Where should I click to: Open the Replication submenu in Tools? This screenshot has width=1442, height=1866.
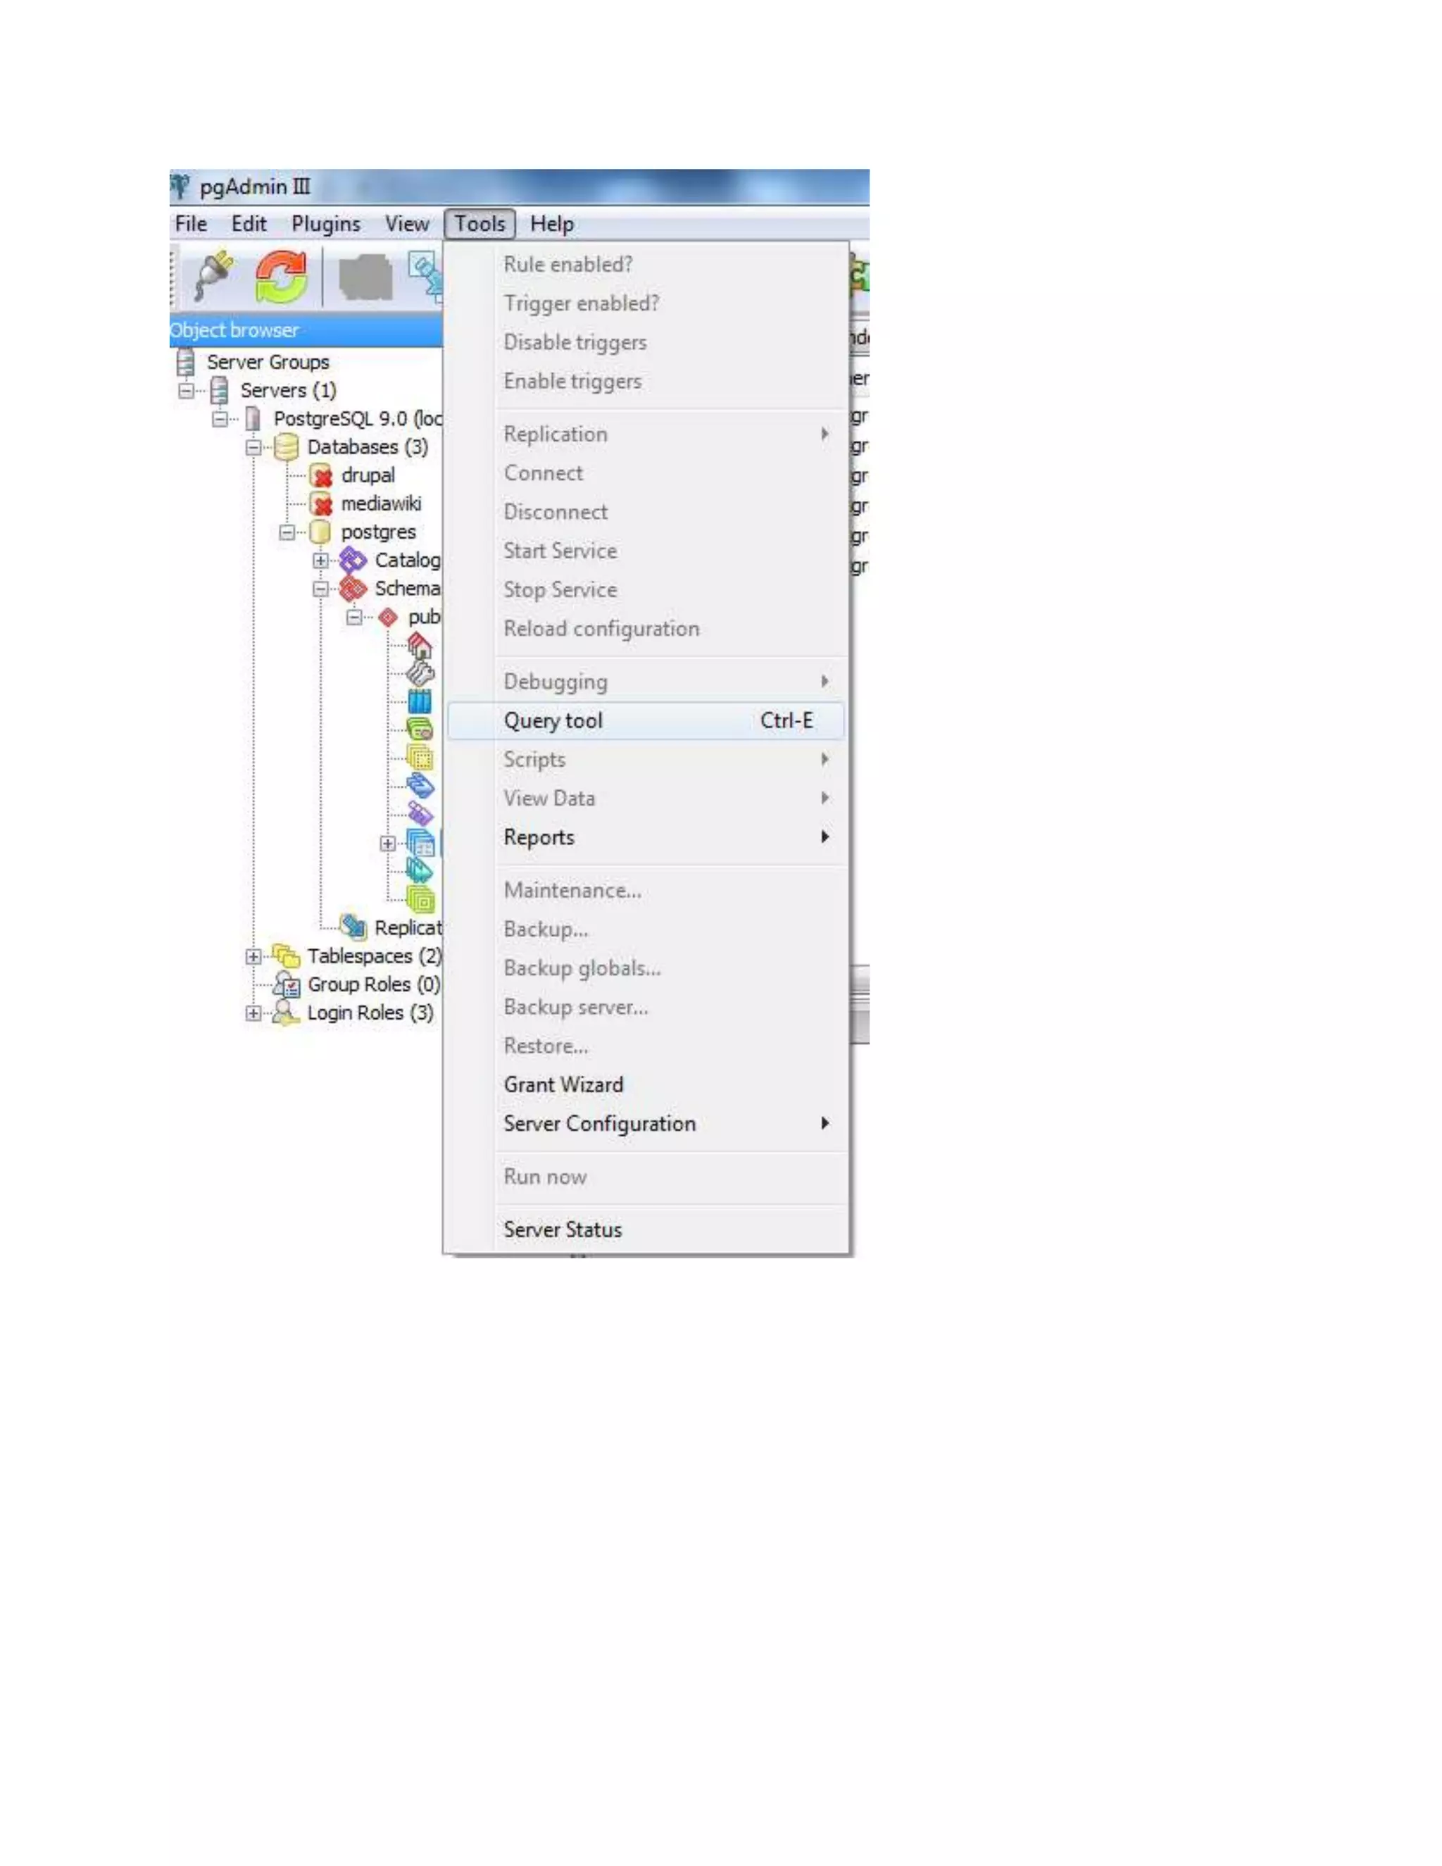point(646,434)
